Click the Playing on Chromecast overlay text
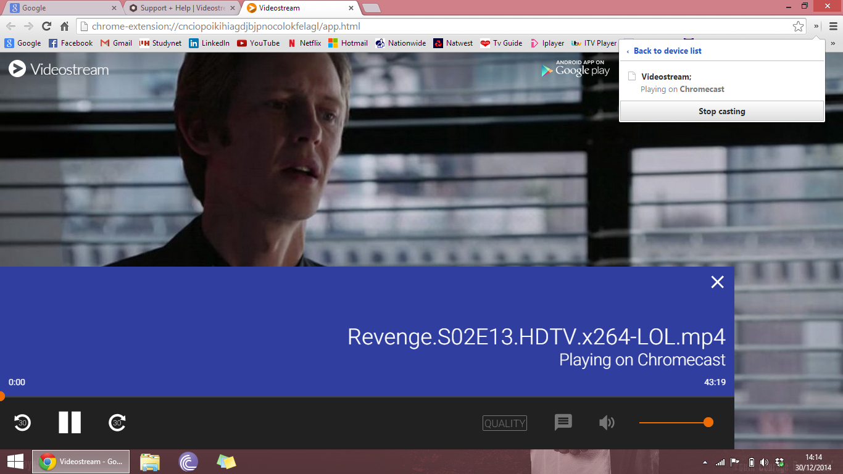The image size is (843, 474). 642,360
